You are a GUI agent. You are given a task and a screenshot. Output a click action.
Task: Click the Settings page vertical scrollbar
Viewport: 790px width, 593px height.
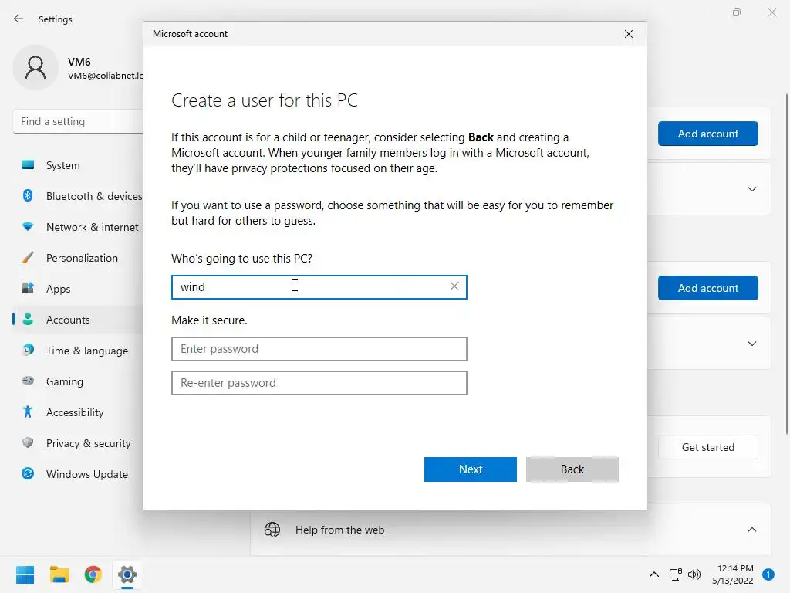tap(787, 263)
